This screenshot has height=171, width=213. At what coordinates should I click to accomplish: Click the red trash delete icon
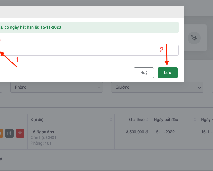click(20, 133)
